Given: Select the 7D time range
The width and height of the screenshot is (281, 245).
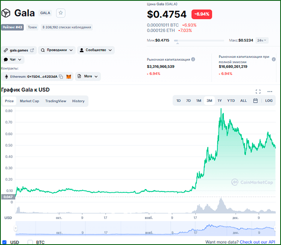Looking at the screenshot, I should click(x=188, y=101).
